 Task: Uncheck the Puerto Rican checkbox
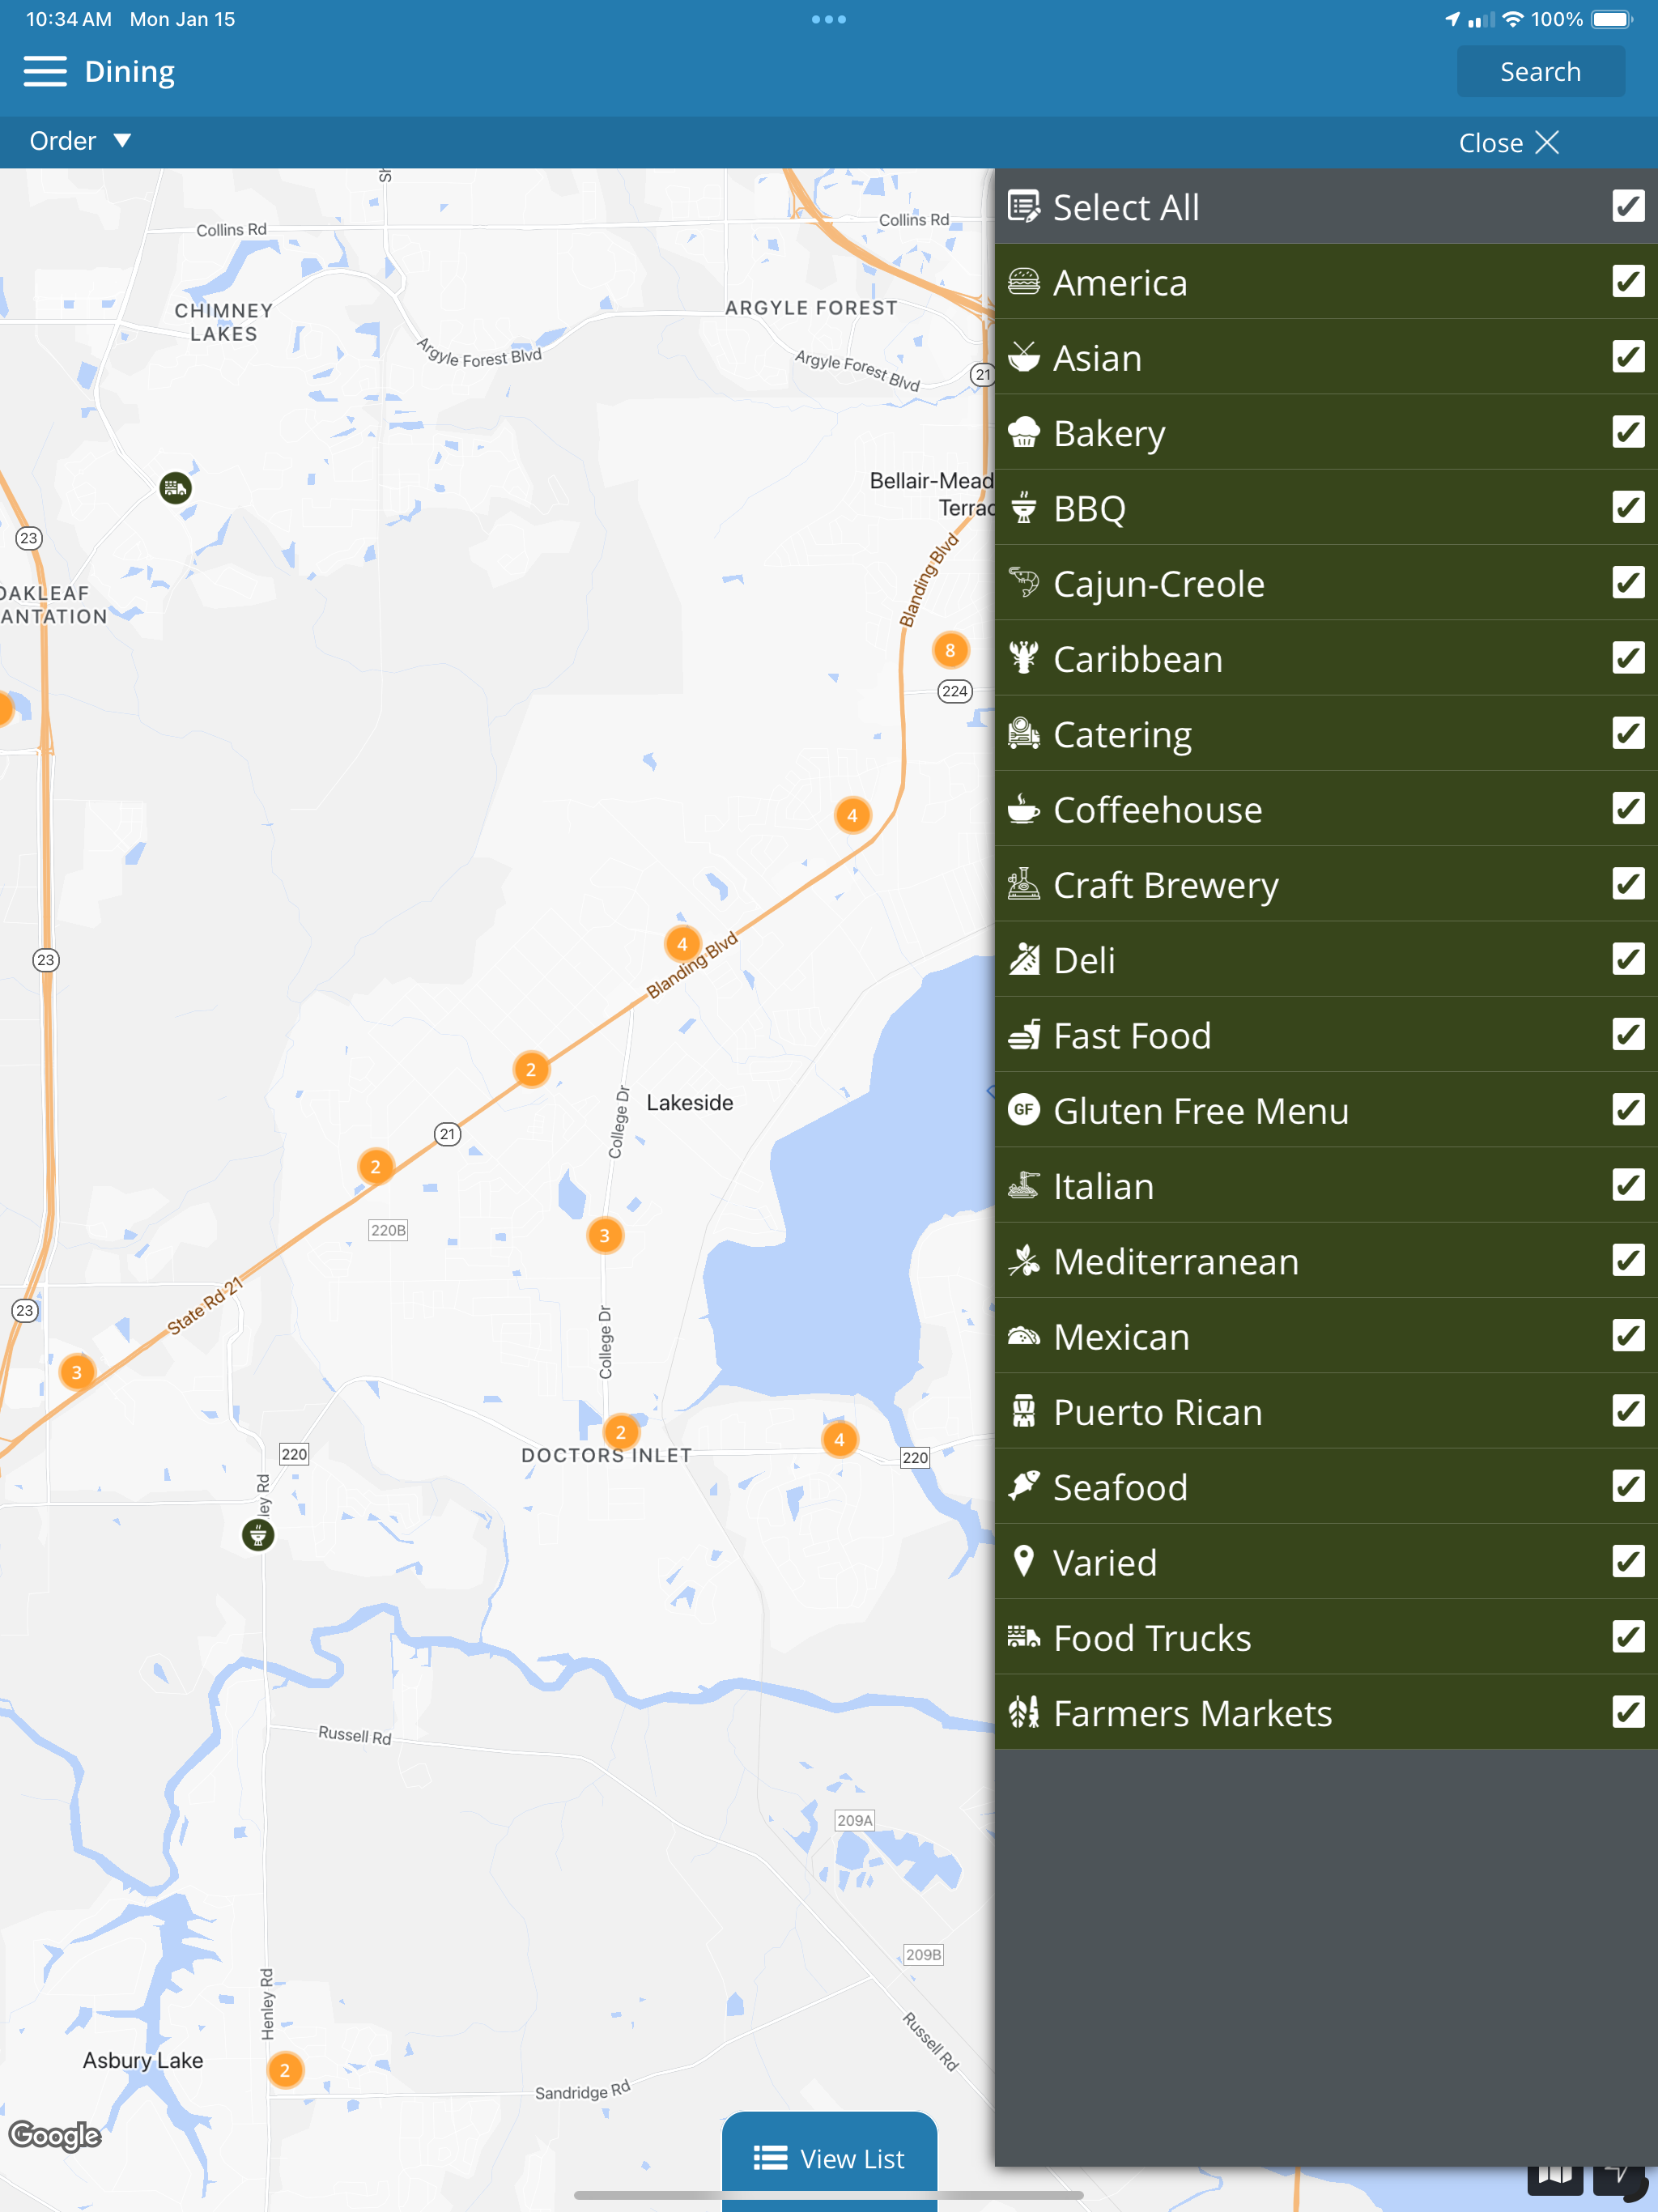click(x=1628, y=1411)
